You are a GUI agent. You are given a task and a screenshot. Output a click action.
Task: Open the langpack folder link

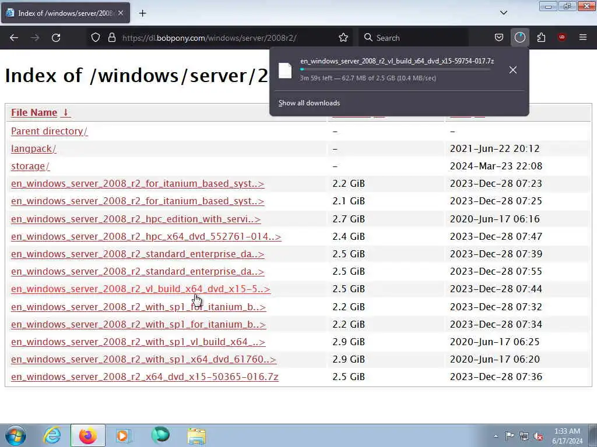coord(33,148)
